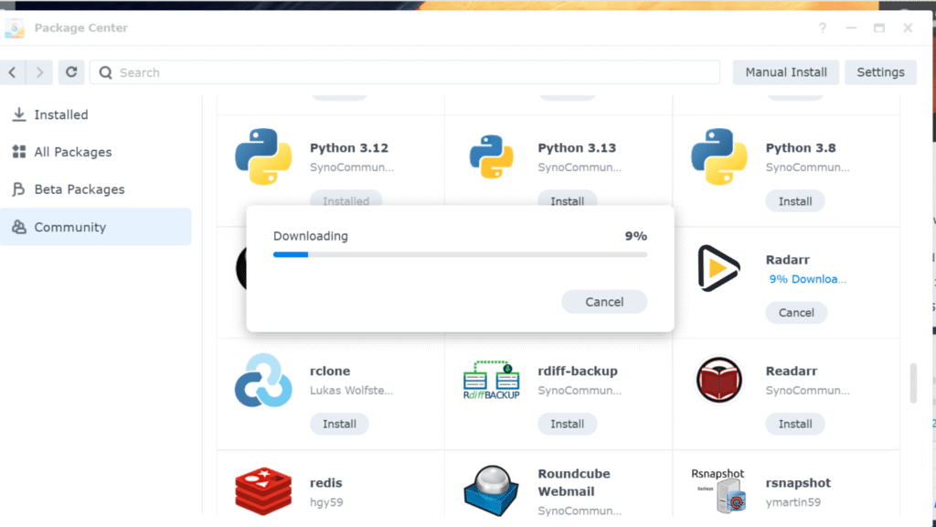Open Package Center Settings
Viewport: 936px width, 527px height.
click(880, 72)
